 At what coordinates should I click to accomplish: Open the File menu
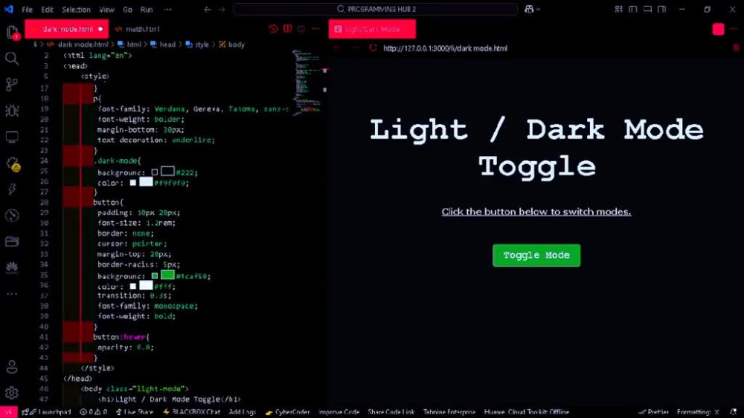(x=27, y=9)
